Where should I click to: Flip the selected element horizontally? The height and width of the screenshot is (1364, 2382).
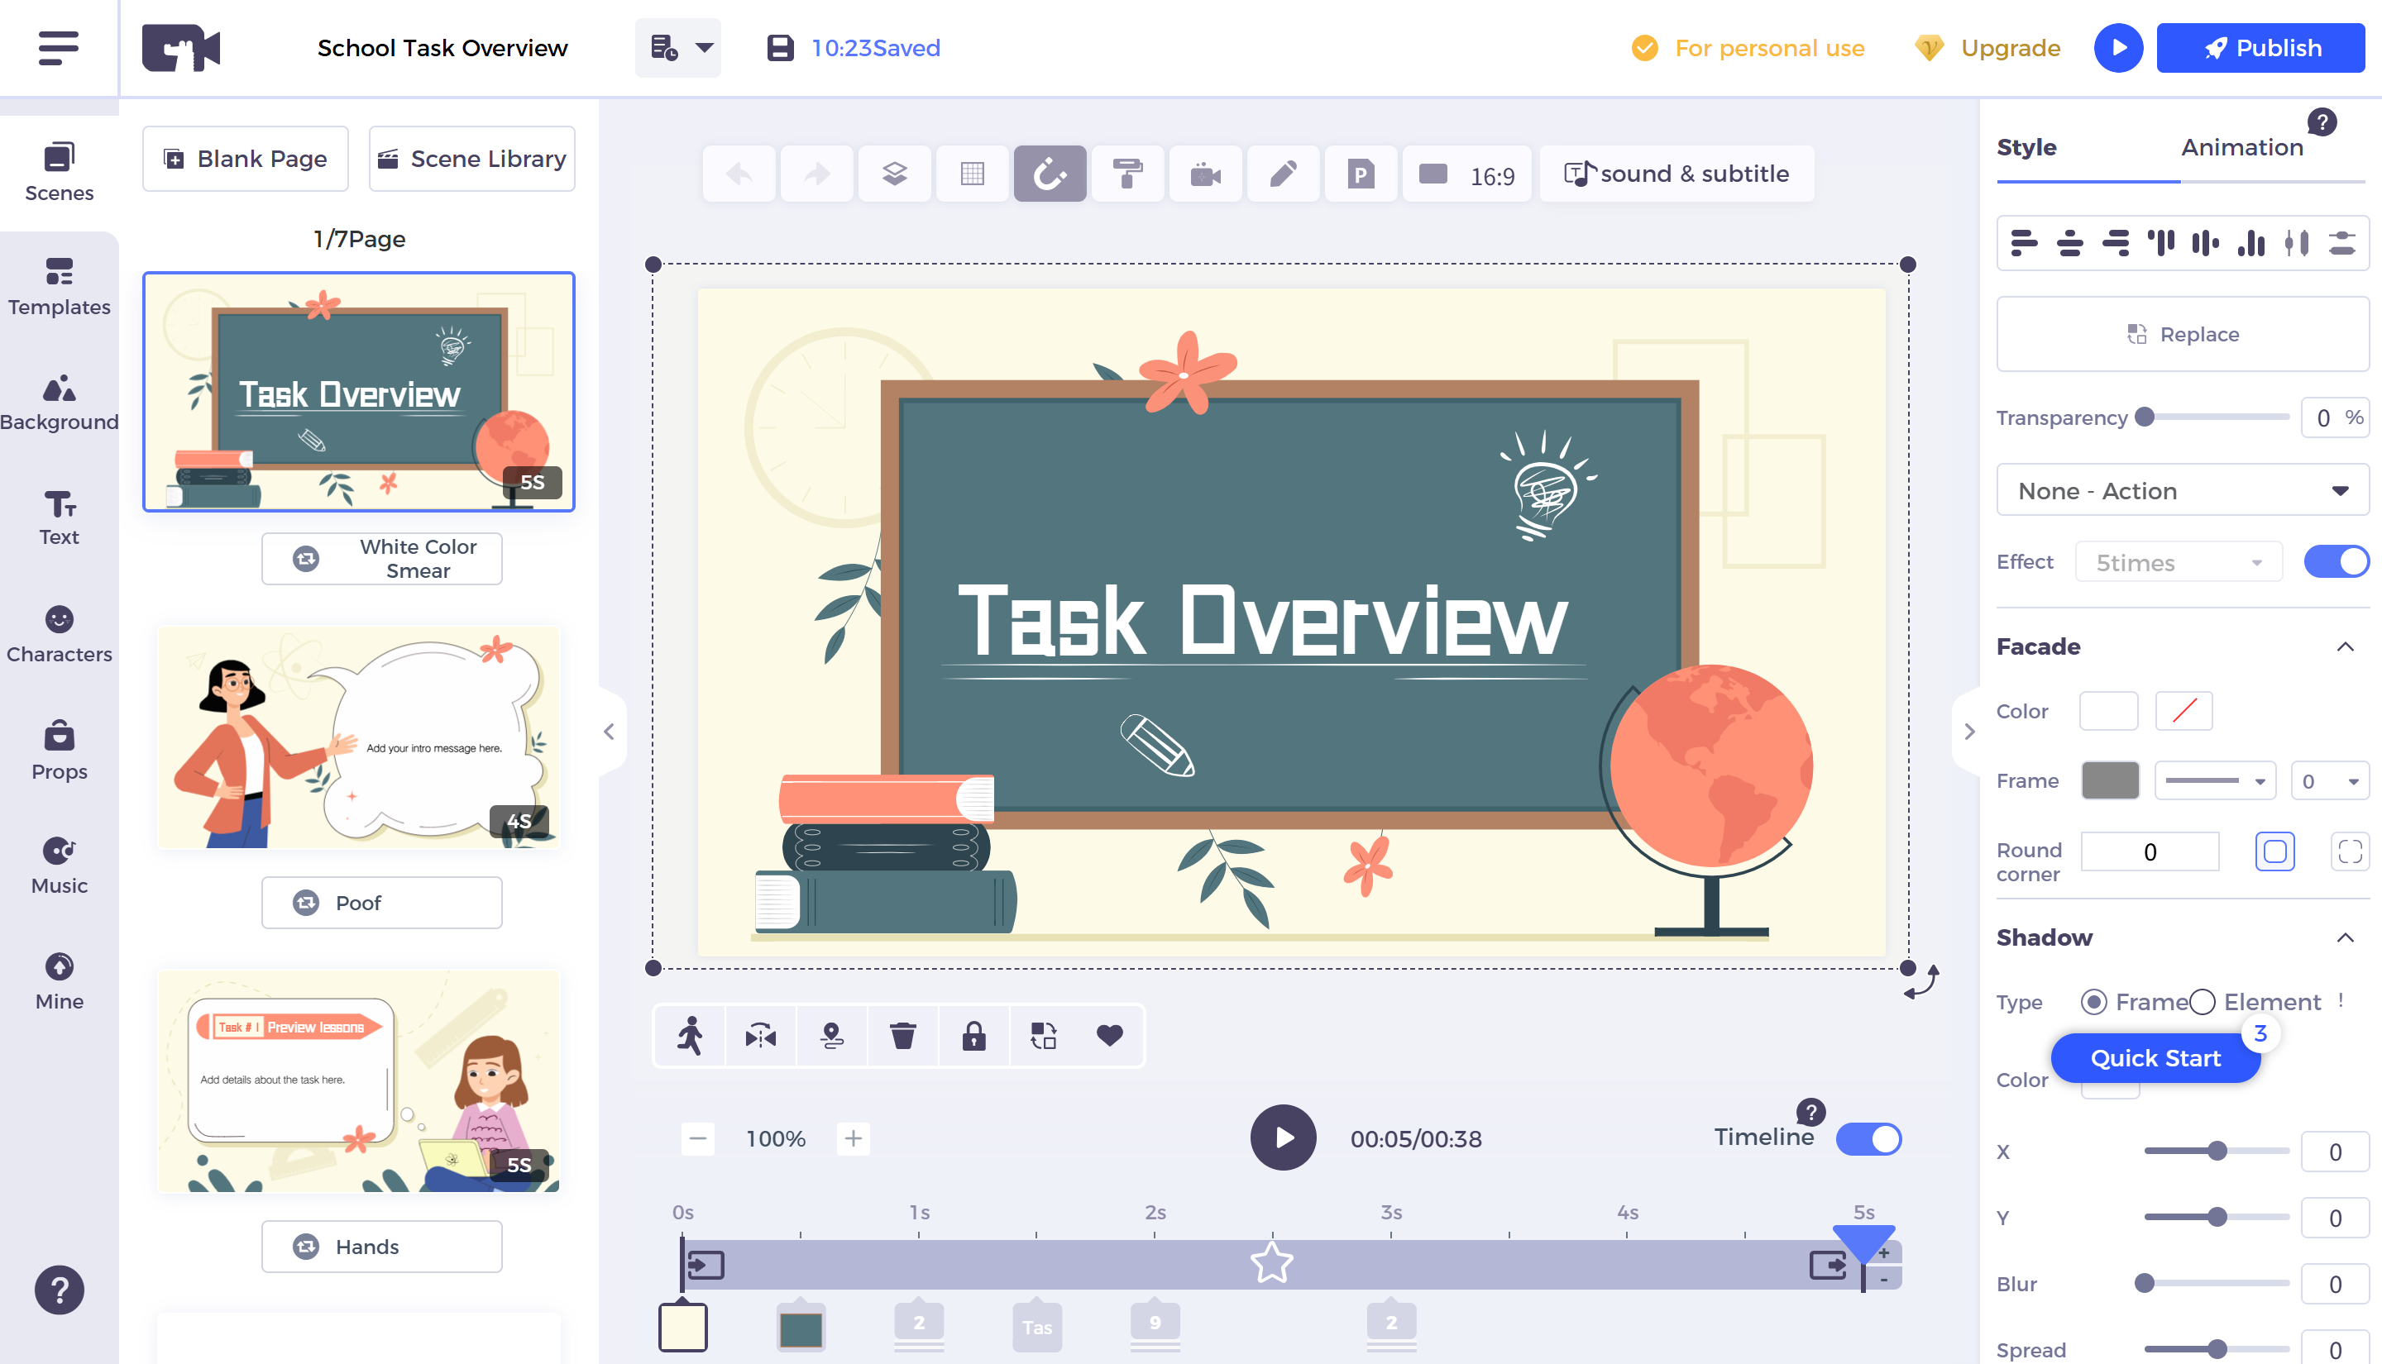[x=760, y=1036]
